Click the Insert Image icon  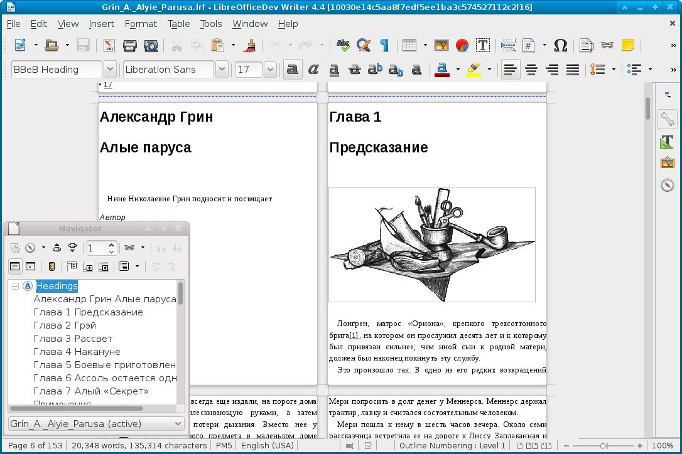coord(441,45)
